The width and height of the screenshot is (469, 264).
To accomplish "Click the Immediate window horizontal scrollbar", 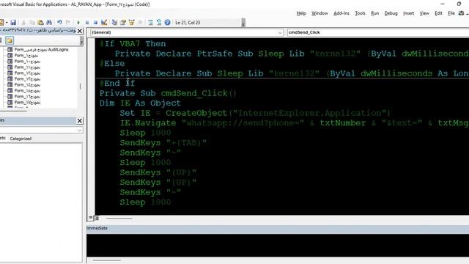I will pyautogui.click(x=107, y=260).
